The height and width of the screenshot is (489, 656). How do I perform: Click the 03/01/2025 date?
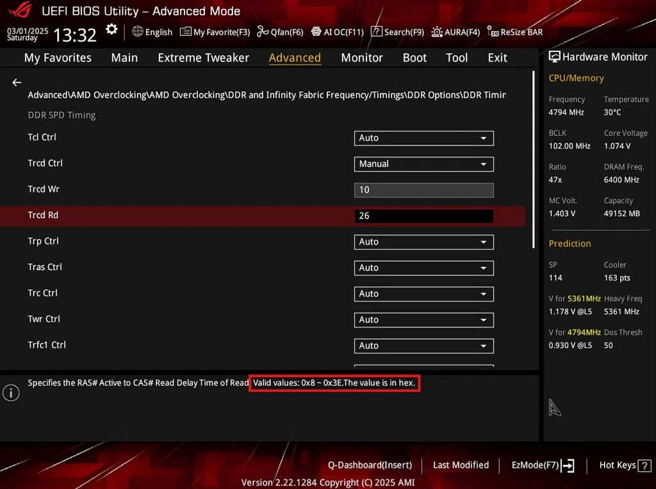(28, 31)
